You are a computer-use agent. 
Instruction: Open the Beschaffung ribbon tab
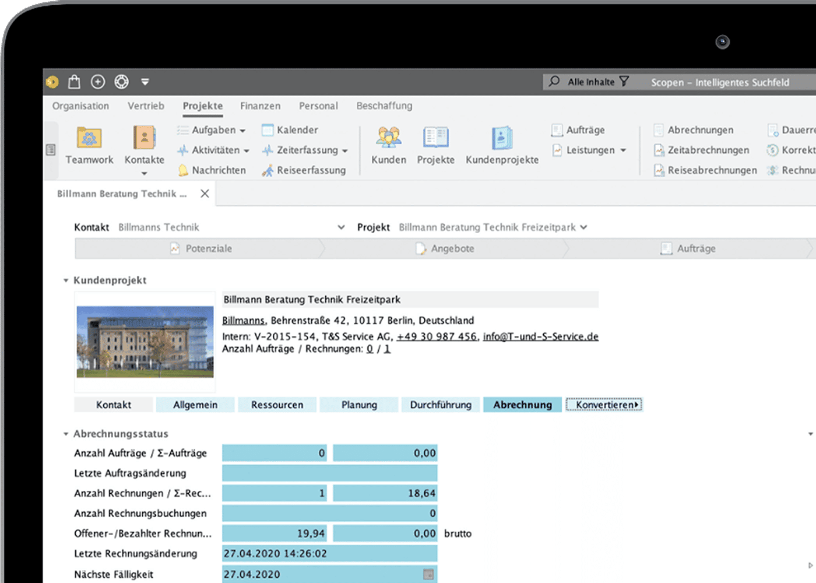point(384,106)
